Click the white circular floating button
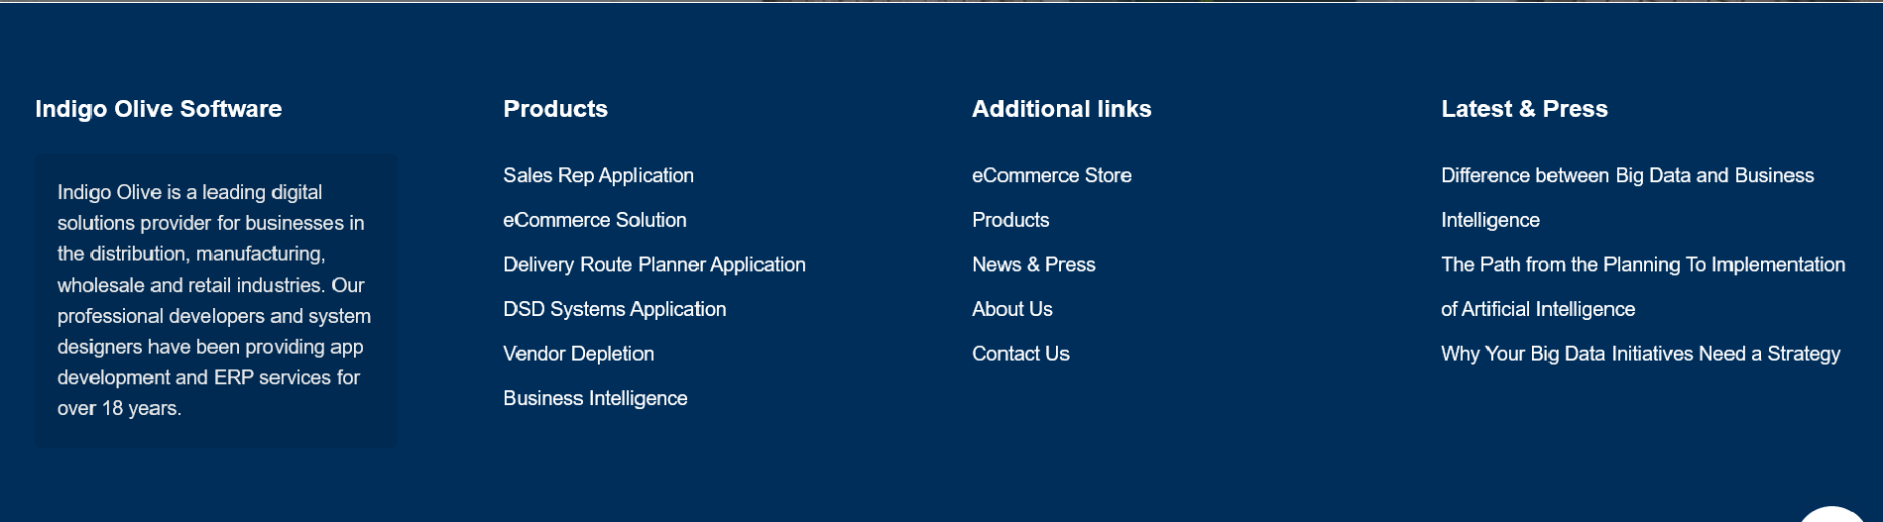Viewport: 1883px width, 522px height. point(1830,514)
